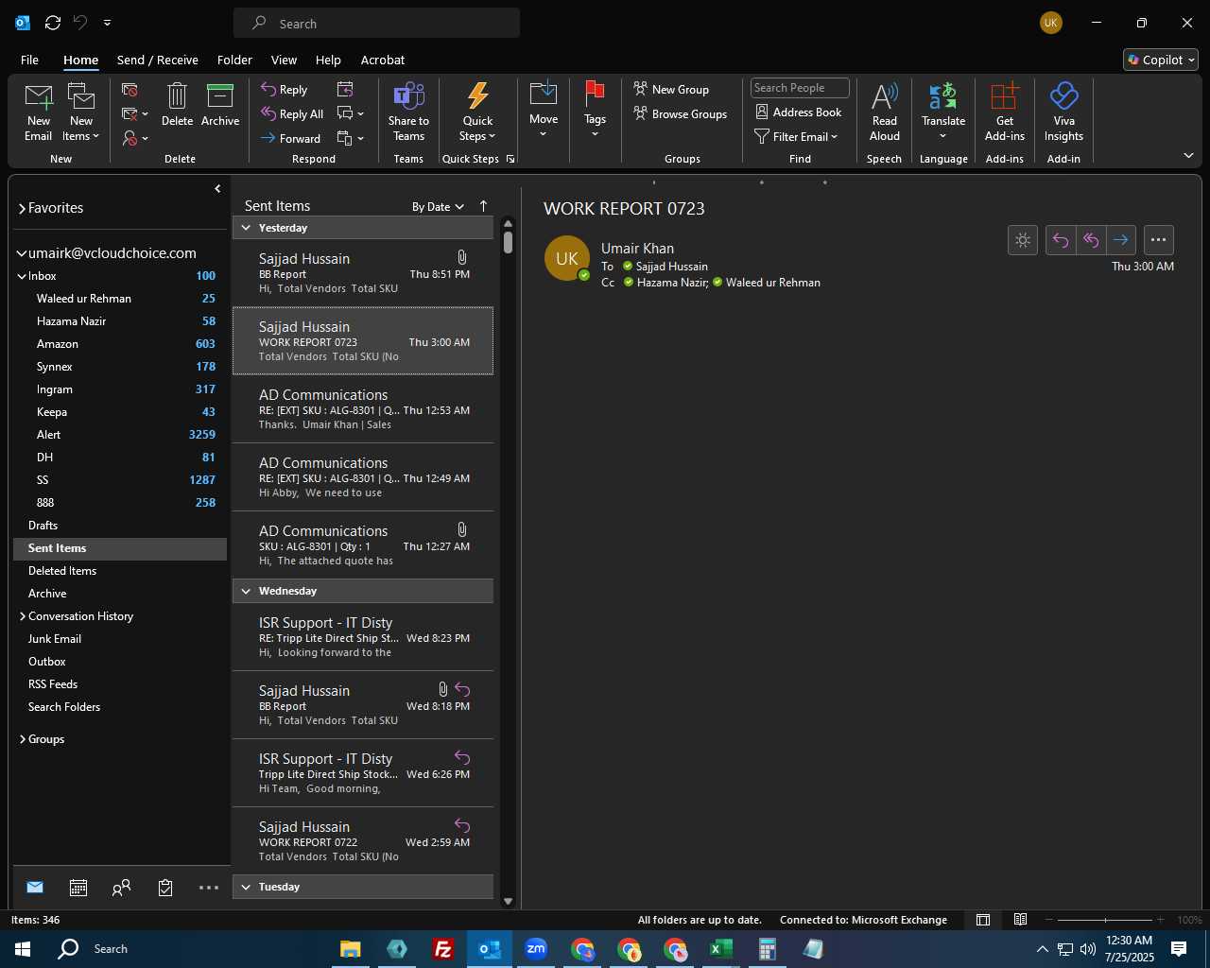Viewport: 1210px width, 968px height.
Task: Open the Copilot dropdown
Action: point(1161,60)
